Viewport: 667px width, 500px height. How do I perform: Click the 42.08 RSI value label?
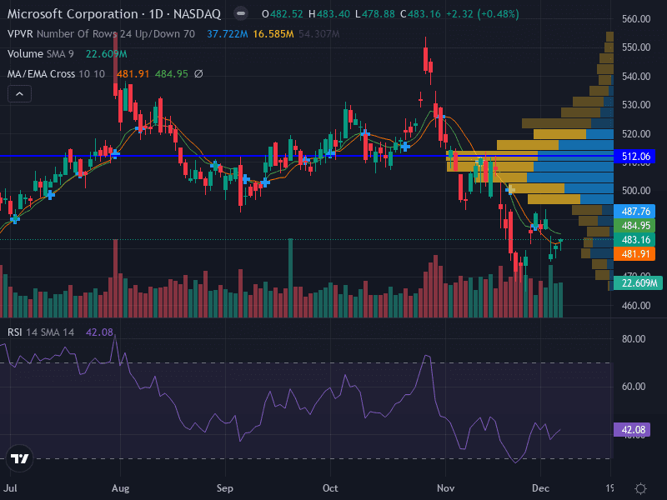coord(632,430)
